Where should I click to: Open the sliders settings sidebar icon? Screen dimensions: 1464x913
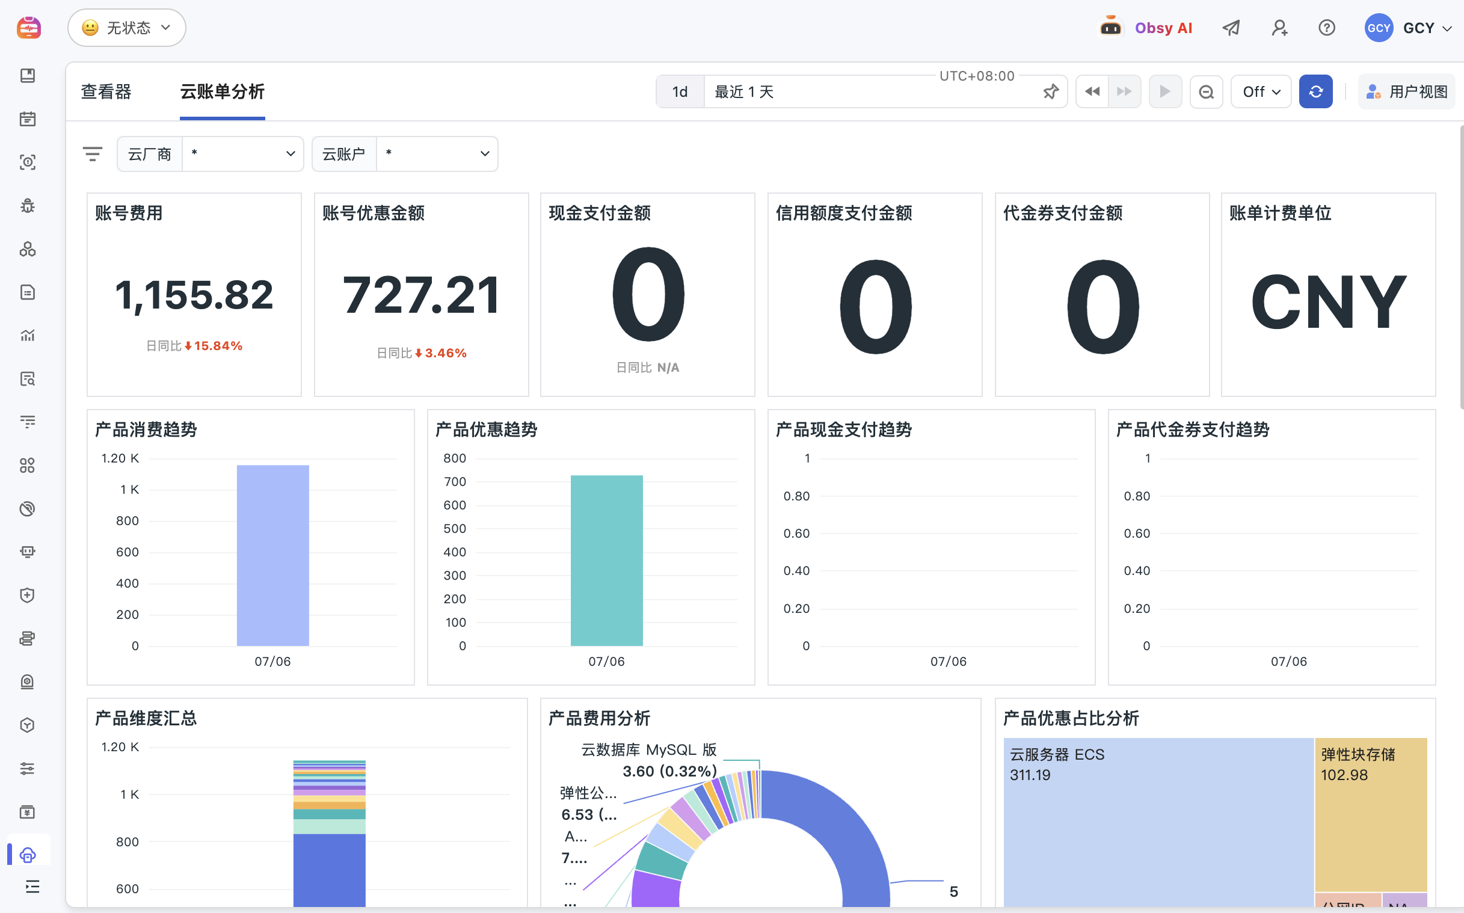28,768
